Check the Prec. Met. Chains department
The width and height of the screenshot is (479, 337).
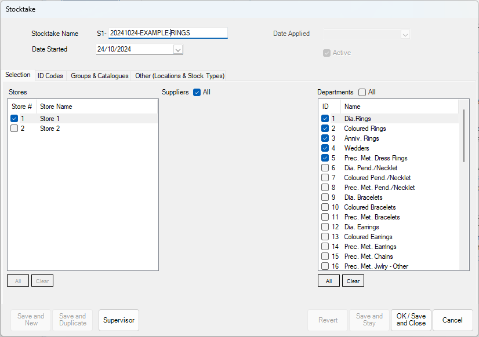coord(325,256)
